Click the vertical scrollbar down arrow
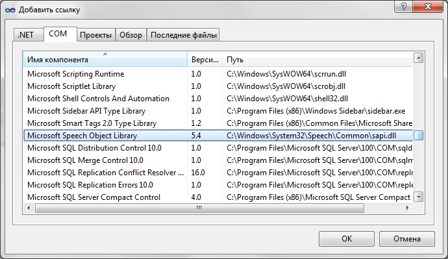Image resolution: width=448 pixels, height=259 pixels. (x=419, y=197)
